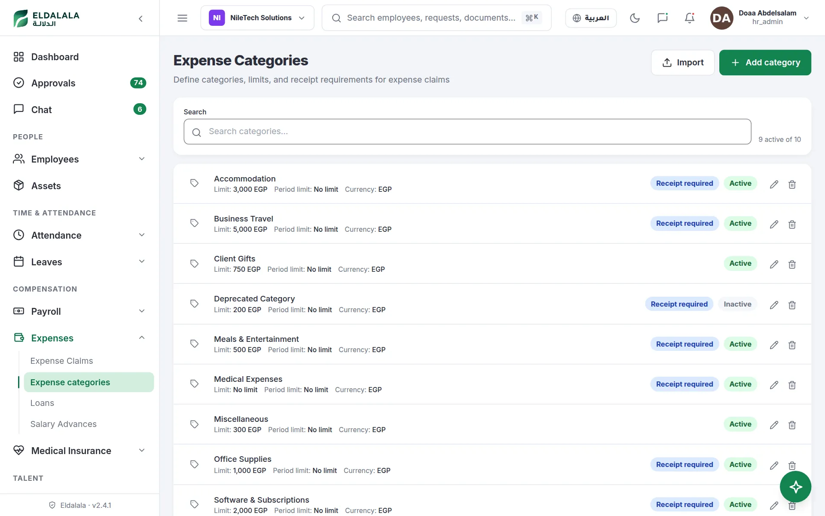825x516 pixels.
Task: Edit the Deprecated Category entry
Action: point(774,305)
